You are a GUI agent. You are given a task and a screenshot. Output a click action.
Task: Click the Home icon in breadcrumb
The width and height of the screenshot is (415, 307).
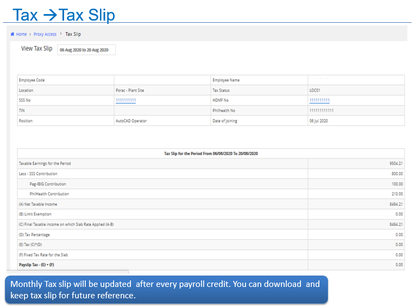[x=12, y=34]
